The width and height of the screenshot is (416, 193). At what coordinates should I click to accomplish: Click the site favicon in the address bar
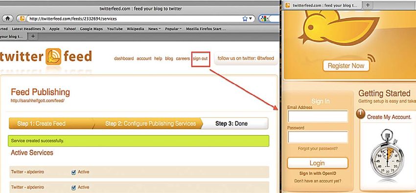tap(23, 19)
